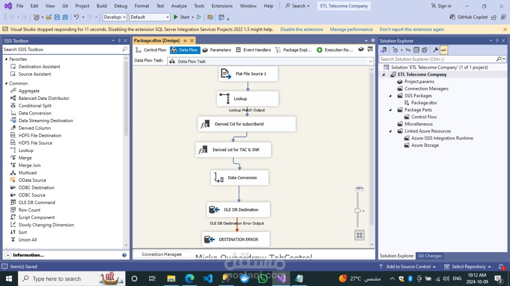Open the Debug menu
This screenshot has height=286, width=510.
[121, 6]
